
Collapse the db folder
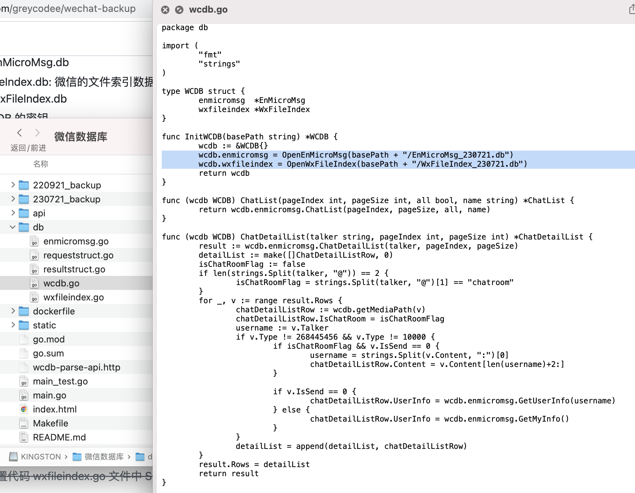coord(13,227)
